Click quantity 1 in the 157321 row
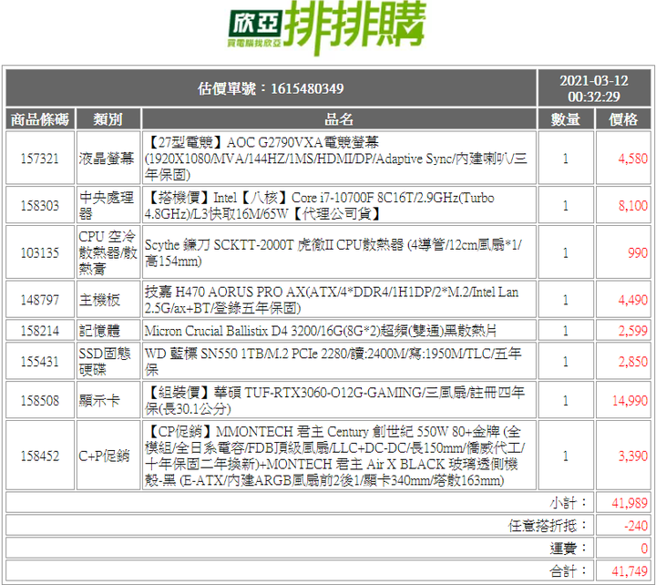 tap(566, 159)
